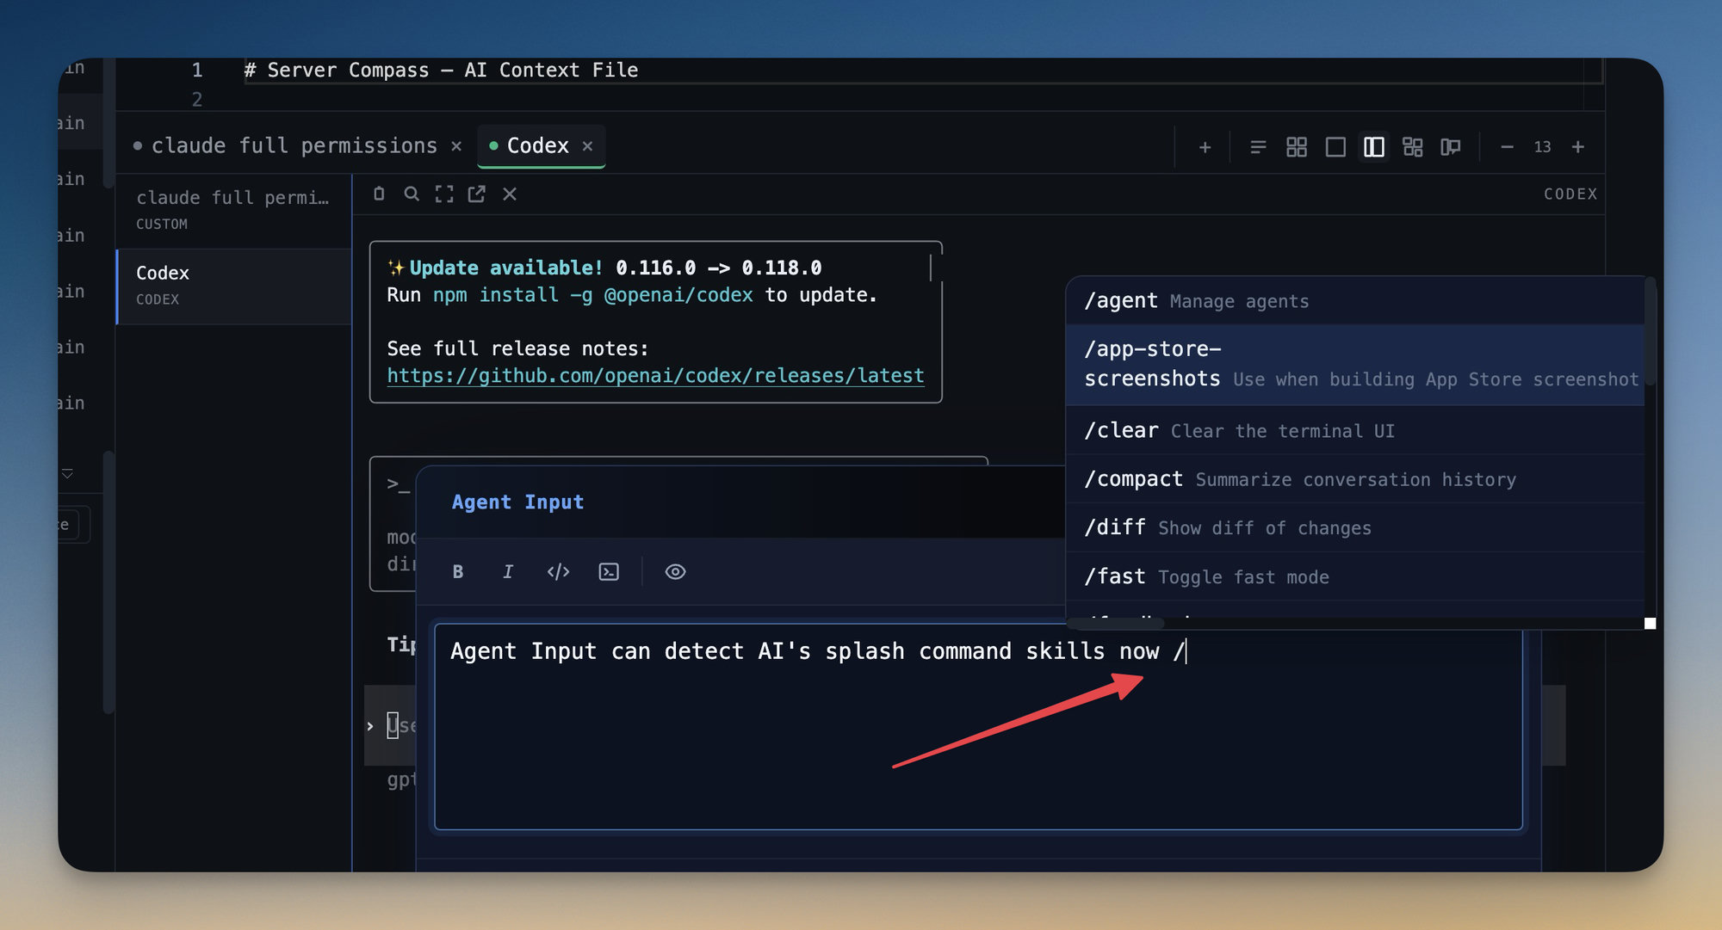Select the uneven grid layout icon
Screen dimensions: 1722x930
1413,147
